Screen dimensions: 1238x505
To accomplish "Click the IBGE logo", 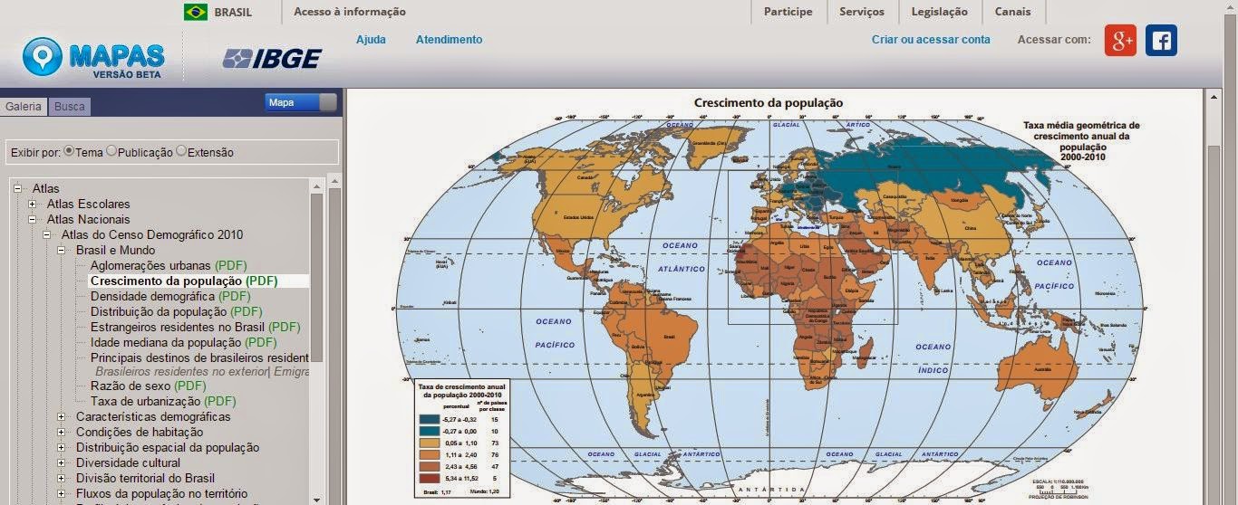I will point(272,59).
